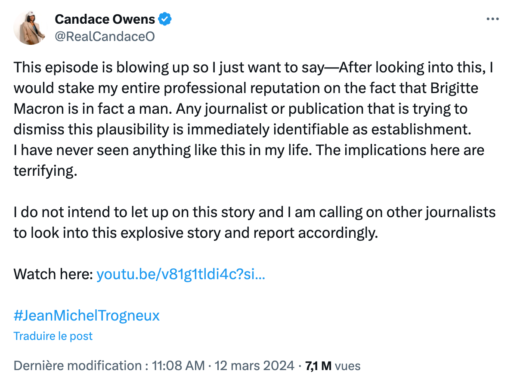Click the line starting "to look into this"
514x380 pixels.
point(196,233)
